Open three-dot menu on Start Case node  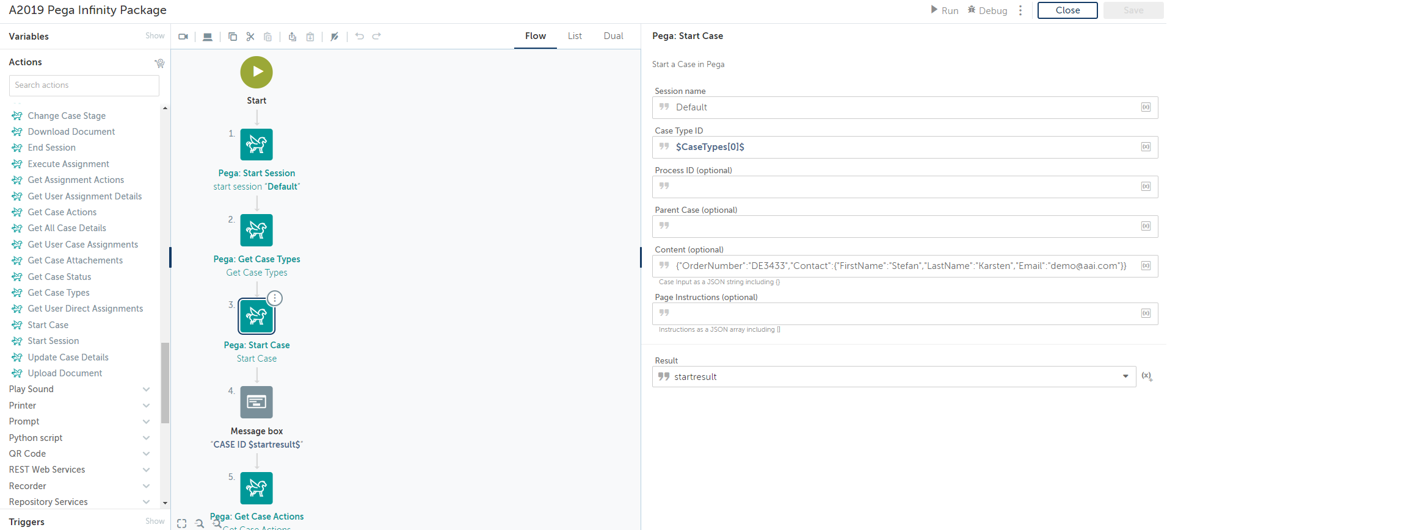pos(275,298)
